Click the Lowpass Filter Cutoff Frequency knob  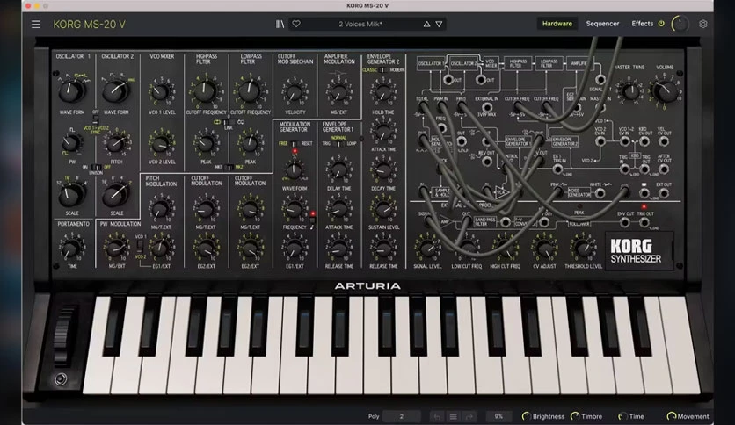pos(250,90)
